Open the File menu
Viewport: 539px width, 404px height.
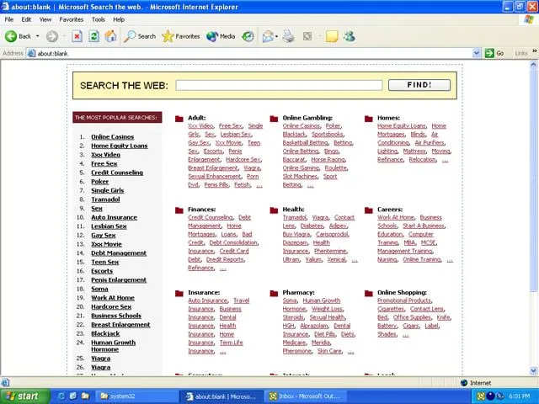click(9, 19)
